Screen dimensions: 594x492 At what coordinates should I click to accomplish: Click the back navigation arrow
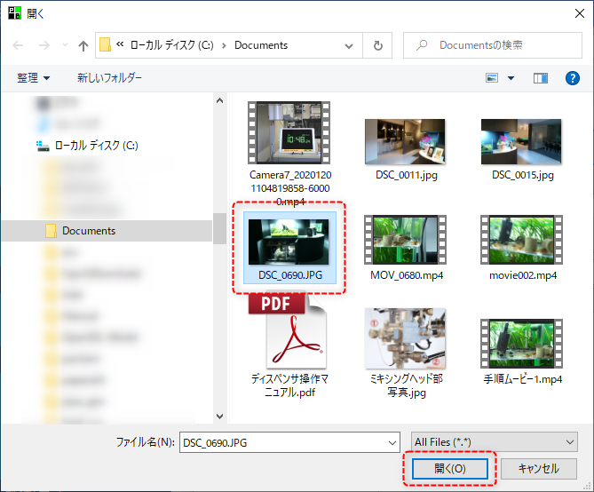pyautogui.click(x=19, y=45)
